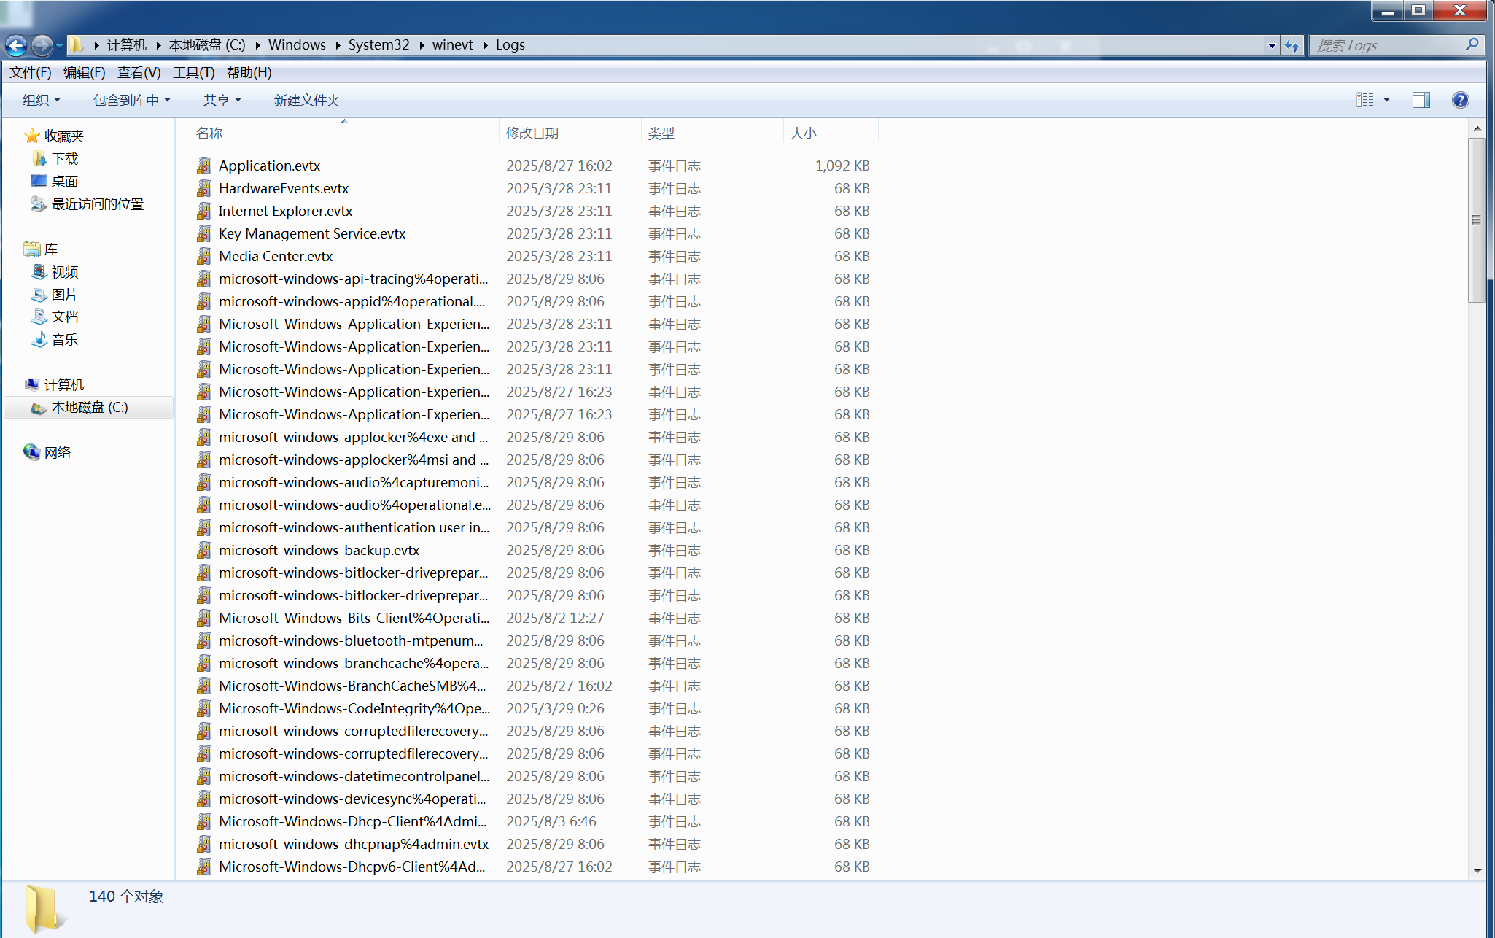Viewport: 1495px width, 938px height.
Task: Click System32 in the address breadcrumb
Action: 378,44
